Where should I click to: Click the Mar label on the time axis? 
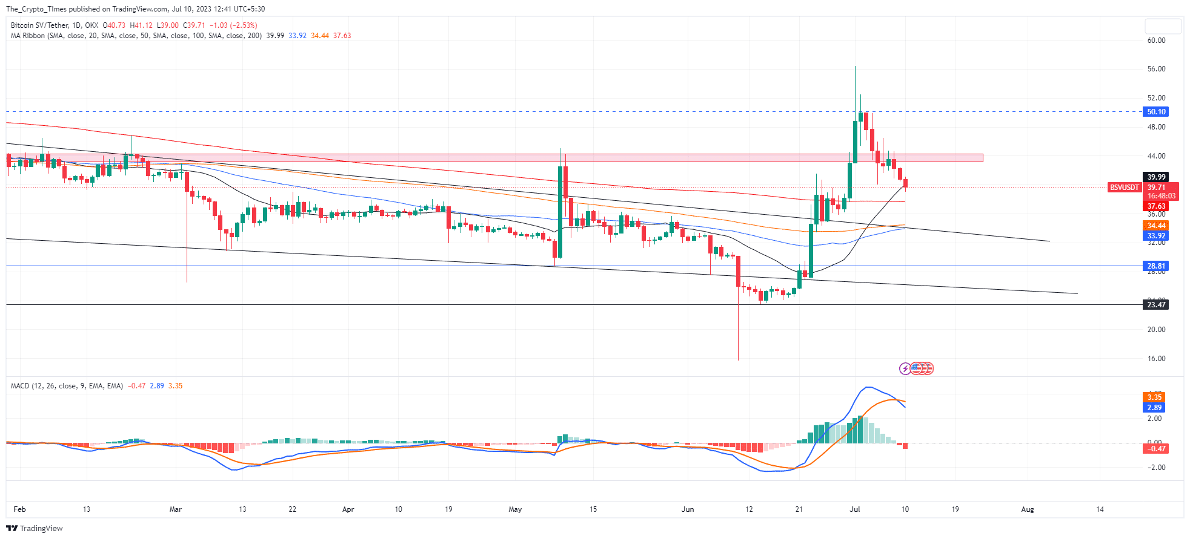175,509
